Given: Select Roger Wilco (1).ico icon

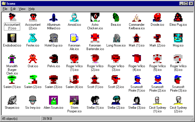Looking at the screenshot, I should (74, 59).
